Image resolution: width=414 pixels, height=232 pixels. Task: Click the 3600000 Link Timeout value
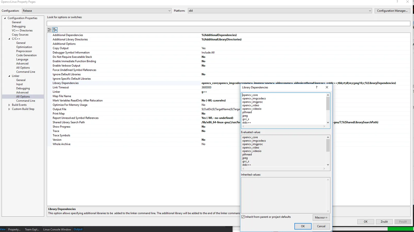pyautogui.click(x=206, y=87)
